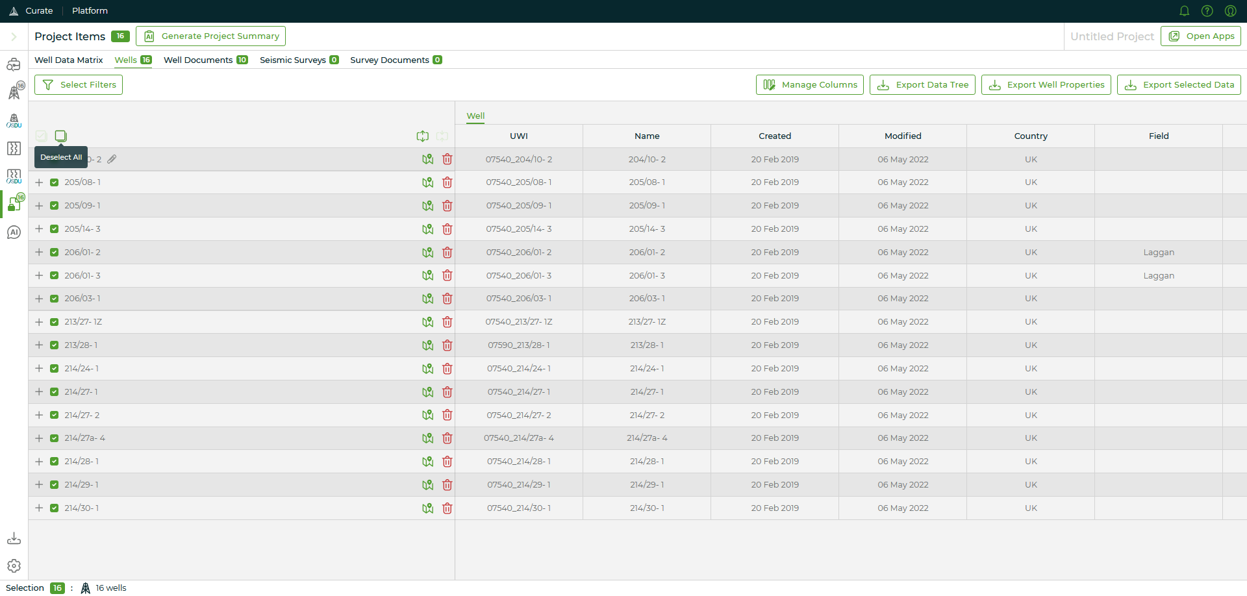Expand well 205/09-1 row

(39, 206)
